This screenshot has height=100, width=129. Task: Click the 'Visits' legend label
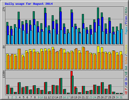click(126, 49)
